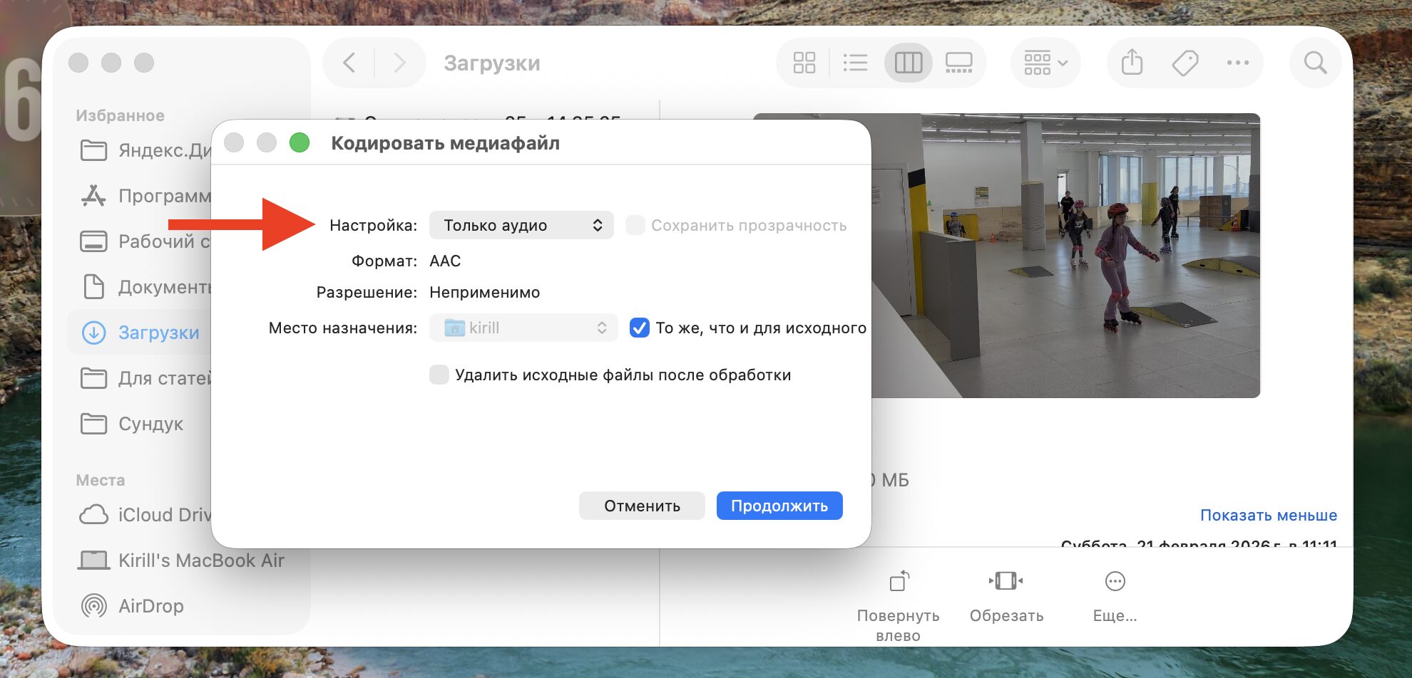
Task: Click the back navigation arrow
Action: (x=349, y=62)
